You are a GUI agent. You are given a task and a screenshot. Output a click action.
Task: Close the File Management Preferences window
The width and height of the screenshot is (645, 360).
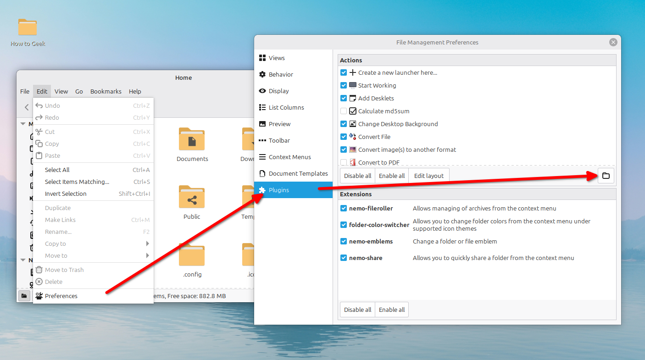[613, 42]
